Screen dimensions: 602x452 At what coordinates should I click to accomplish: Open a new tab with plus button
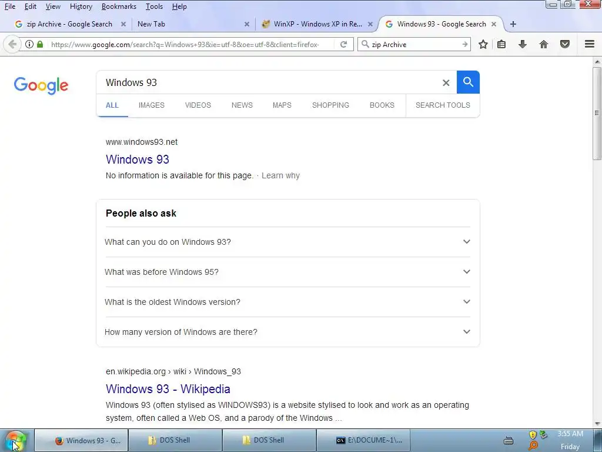[x=513, y=24]
